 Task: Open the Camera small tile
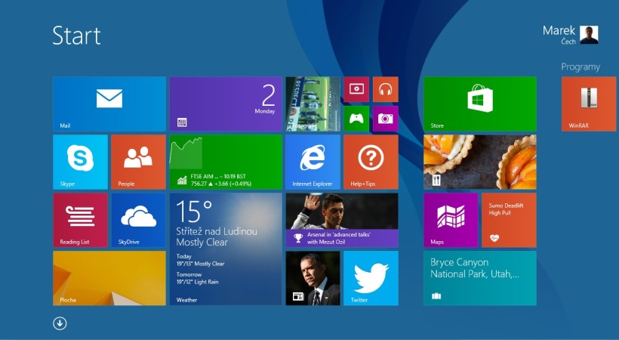[386, 119]
